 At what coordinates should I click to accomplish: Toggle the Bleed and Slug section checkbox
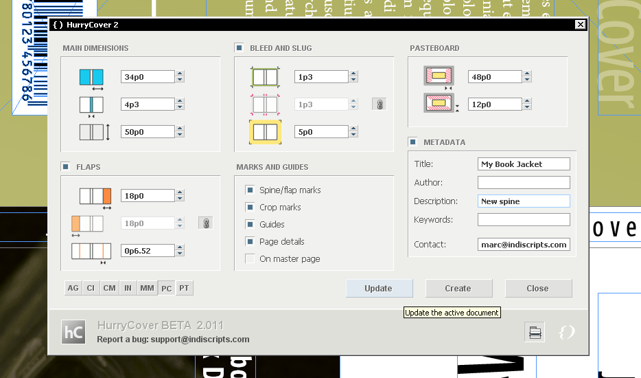pos(239,48)
